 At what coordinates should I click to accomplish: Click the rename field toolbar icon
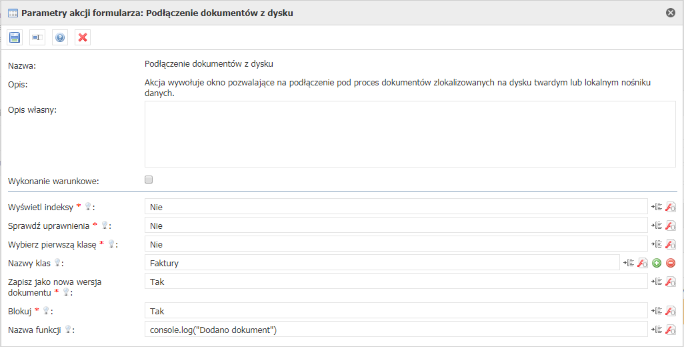(37, 37)
